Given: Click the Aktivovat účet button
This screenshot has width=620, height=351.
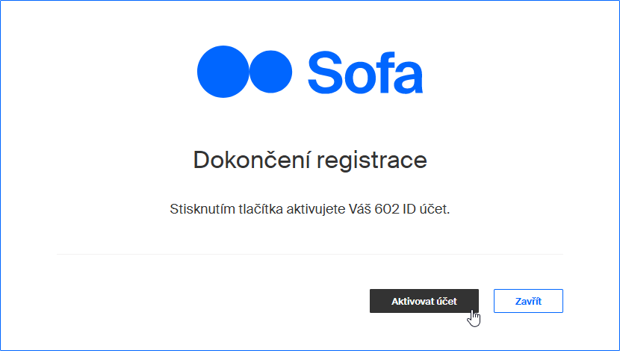Looking at the screenshot, I should pos(424,301).
